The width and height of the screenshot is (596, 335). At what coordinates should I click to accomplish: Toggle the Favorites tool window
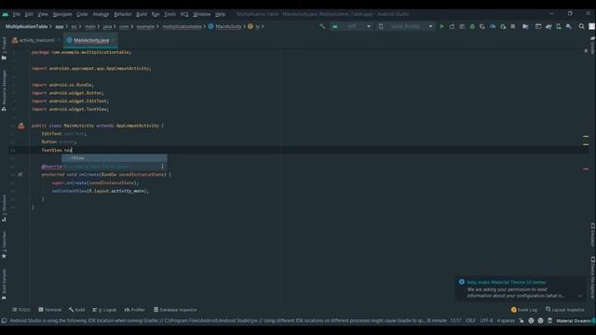pos(4,245)
